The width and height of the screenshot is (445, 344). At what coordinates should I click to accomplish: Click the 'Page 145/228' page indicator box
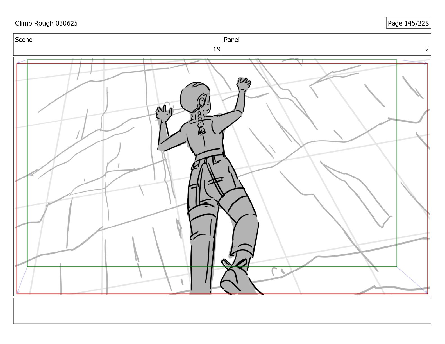point(408,23)
